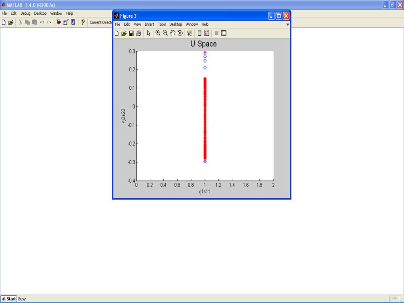The height and width of the screenshot is (303, 404).
Task: Click the Paste icon in MATLAB toolbar
Action: click(x=35, y=22)
